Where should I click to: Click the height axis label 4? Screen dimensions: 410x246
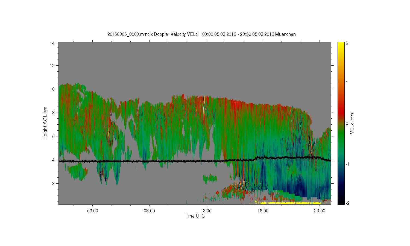[x=53, y=160]
